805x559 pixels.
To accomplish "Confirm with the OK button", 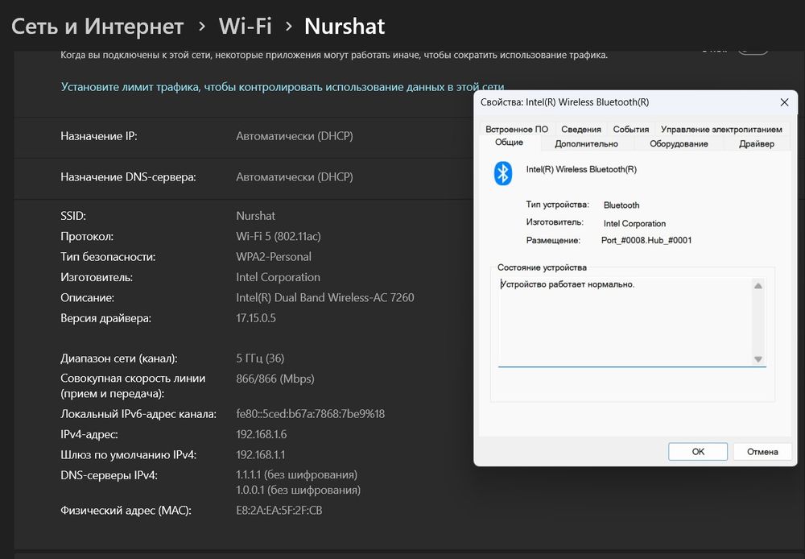I will (698, 452).
